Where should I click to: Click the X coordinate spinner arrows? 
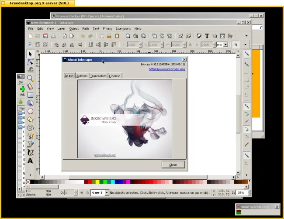tap(141, 44)
